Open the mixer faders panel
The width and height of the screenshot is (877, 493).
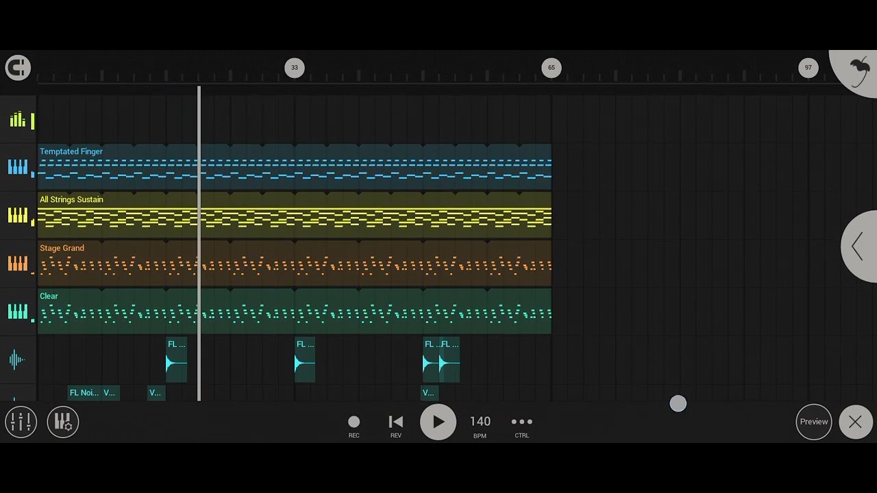(x=21, y=422)
